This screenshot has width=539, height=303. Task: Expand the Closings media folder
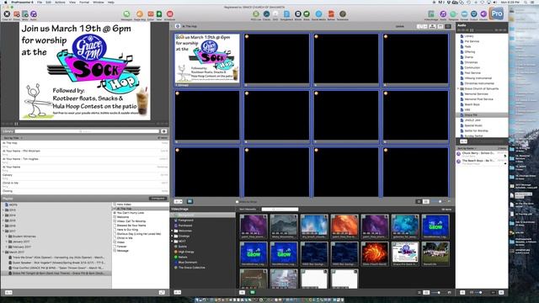(x=172, y=236)
